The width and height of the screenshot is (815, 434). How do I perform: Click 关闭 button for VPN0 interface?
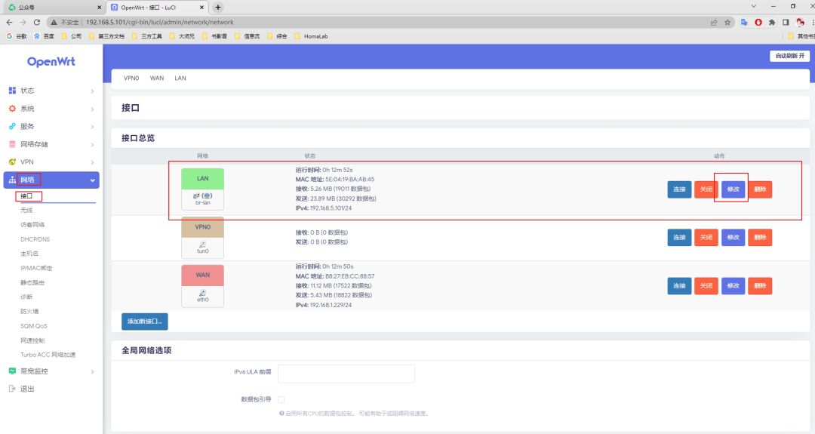[x=706, y=238]
